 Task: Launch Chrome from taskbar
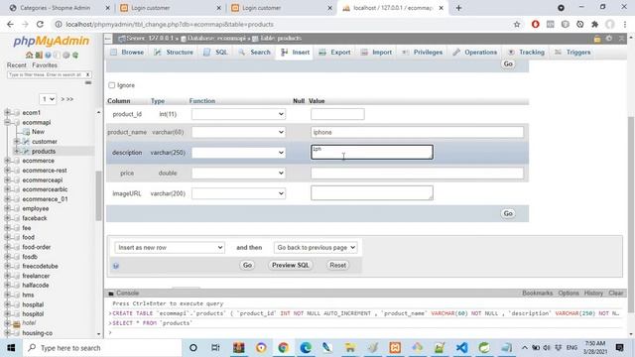pos(283,348)
